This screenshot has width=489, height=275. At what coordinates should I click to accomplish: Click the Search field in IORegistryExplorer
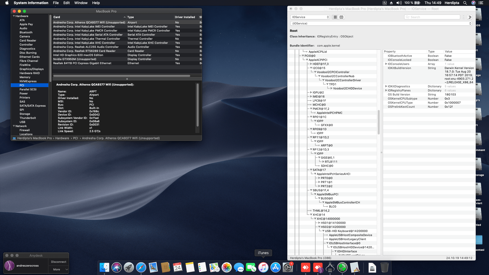pos(432,17)
